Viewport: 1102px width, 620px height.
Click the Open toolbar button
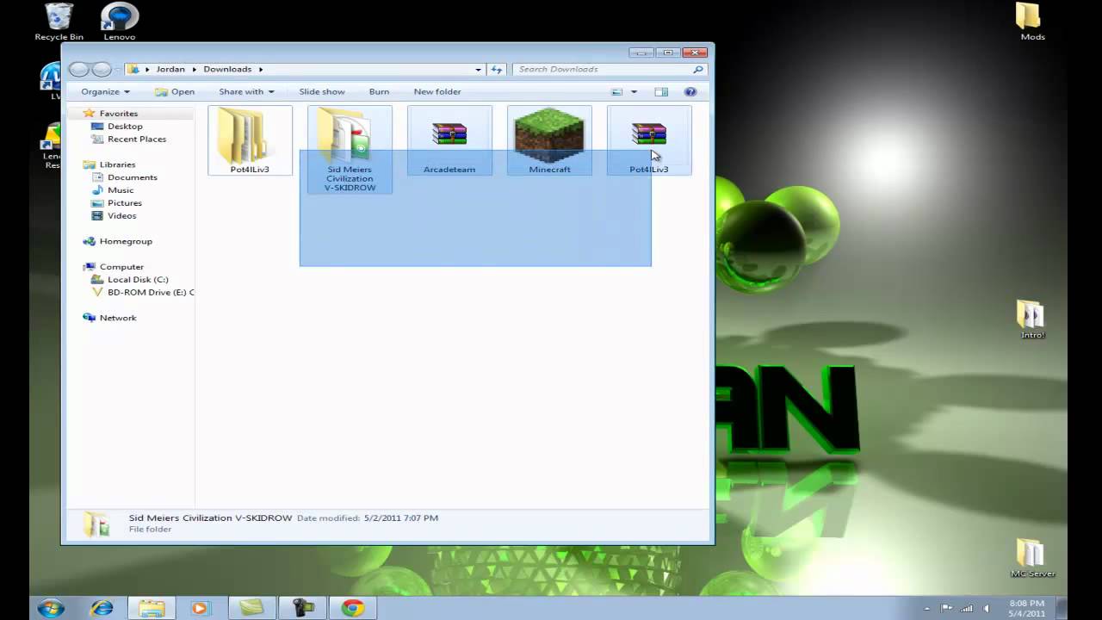point(175,91)
